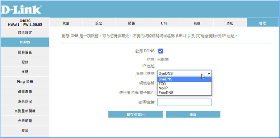Viewport: 280px width, 138px height.
Task: Go to 追蹤路由 sidebar page
Action: click(x=25, y=91)
